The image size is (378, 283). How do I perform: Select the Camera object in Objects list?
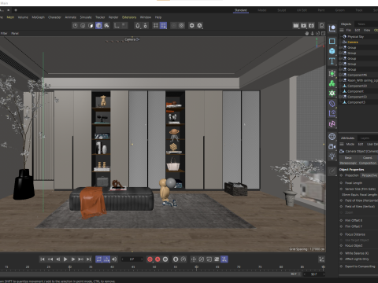pos(353,42)
